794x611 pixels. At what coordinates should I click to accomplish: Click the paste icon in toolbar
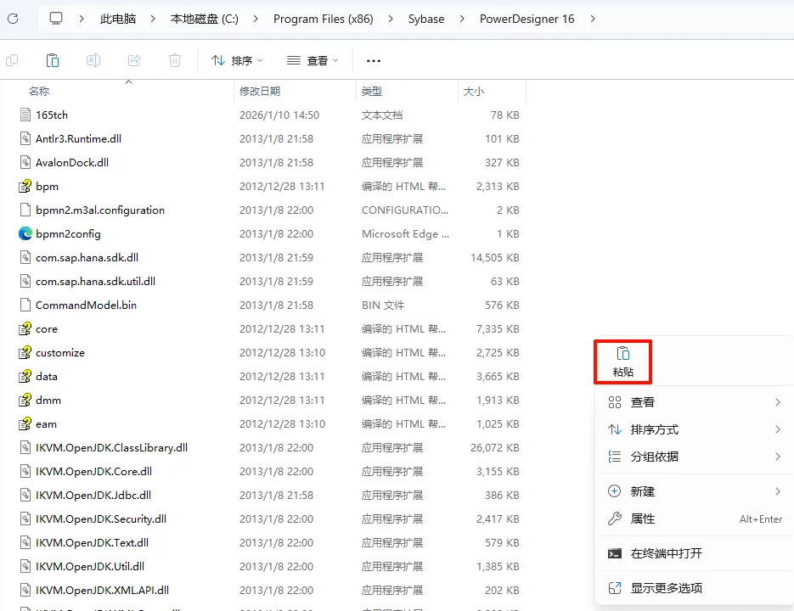(x=53, y=60)
